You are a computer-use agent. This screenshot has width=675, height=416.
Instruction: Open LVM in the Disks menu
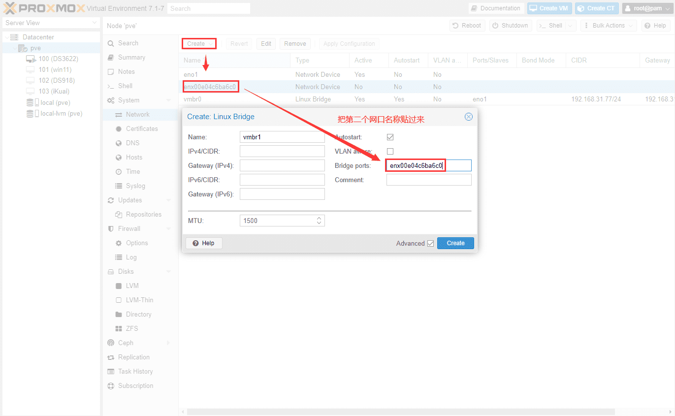[x=132, y=286]
